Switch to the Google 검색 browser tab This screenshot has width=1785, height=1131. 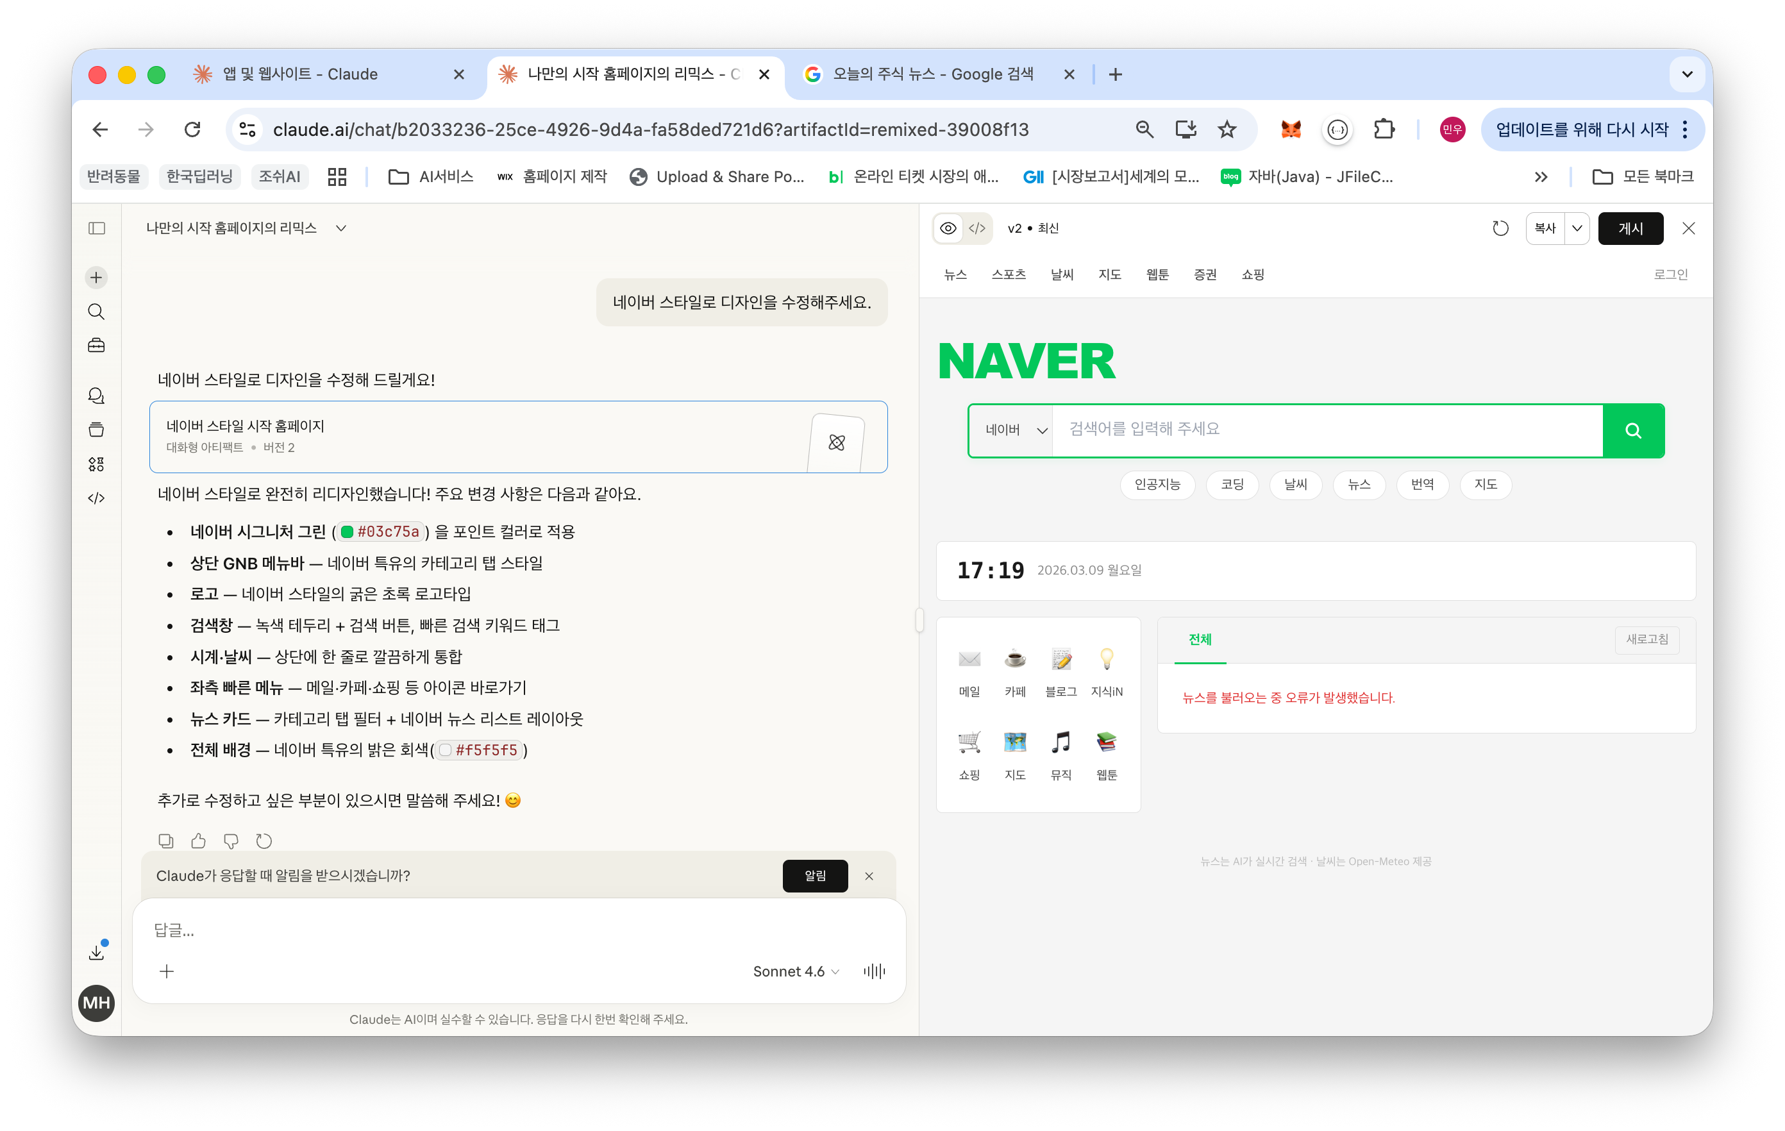pos(932,74)
